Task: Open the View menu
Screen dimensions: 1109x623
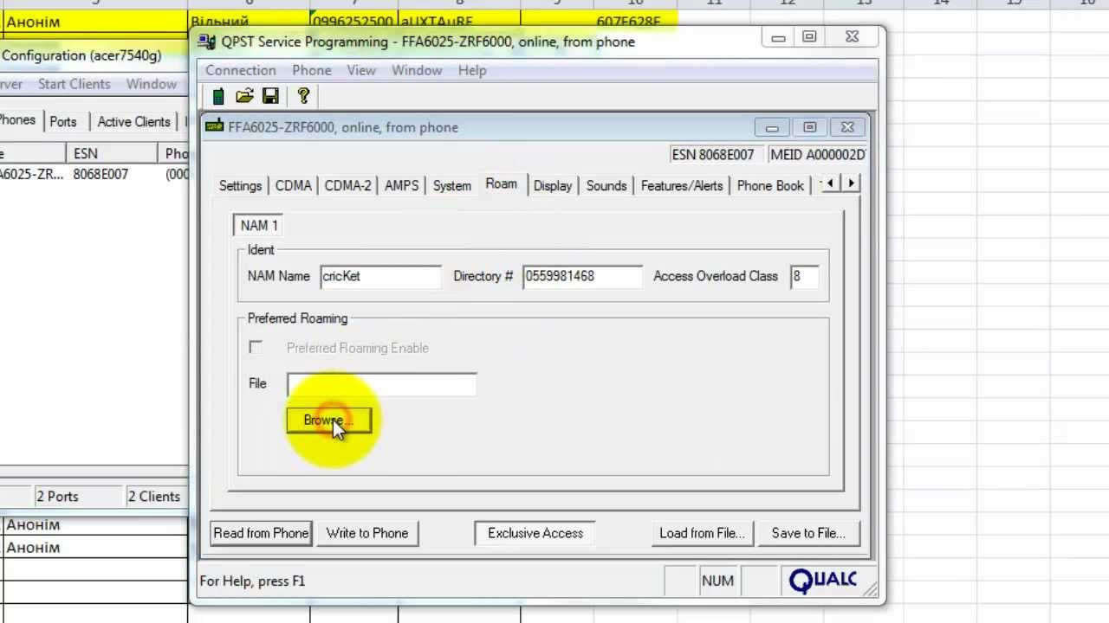Action: click(x=361, y=70)
